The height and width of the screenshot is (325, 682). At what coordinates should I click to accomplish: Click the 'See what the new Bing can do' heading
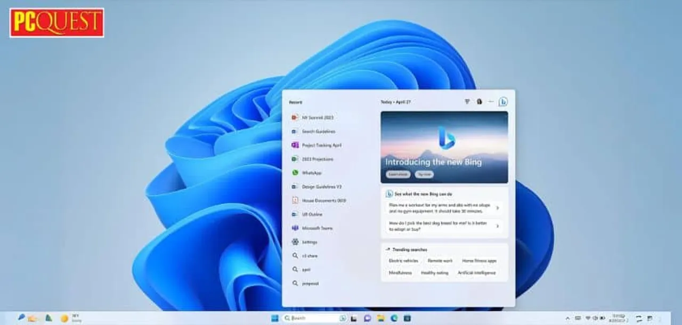coord(423,194)
